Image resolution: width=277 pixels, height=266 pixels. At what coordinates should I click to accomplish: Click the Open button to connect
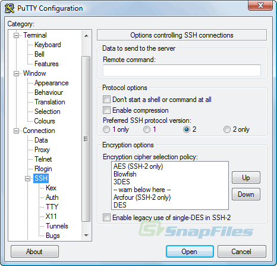(190, 252)
